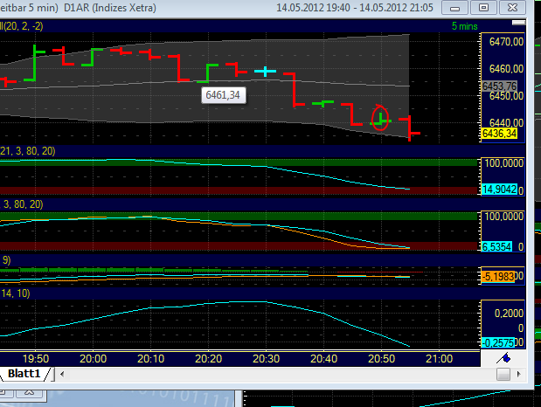The height and width of the screenshot is (407, 541).
Task: Click the -0,2575 indicator value label
Action: coord(498,343)
